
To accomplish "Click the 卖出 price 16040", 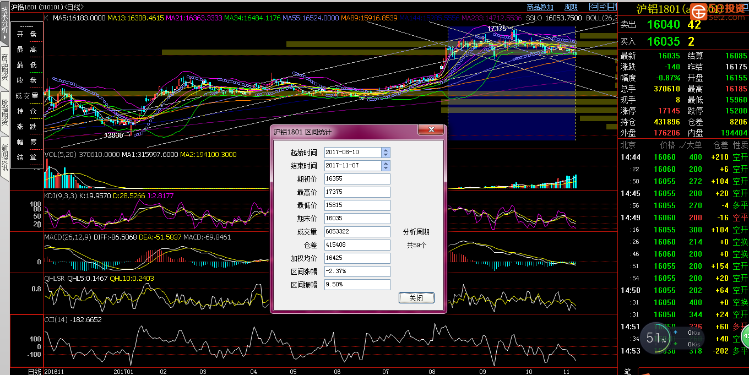I will pyautogui.click(x=664, y=25).
